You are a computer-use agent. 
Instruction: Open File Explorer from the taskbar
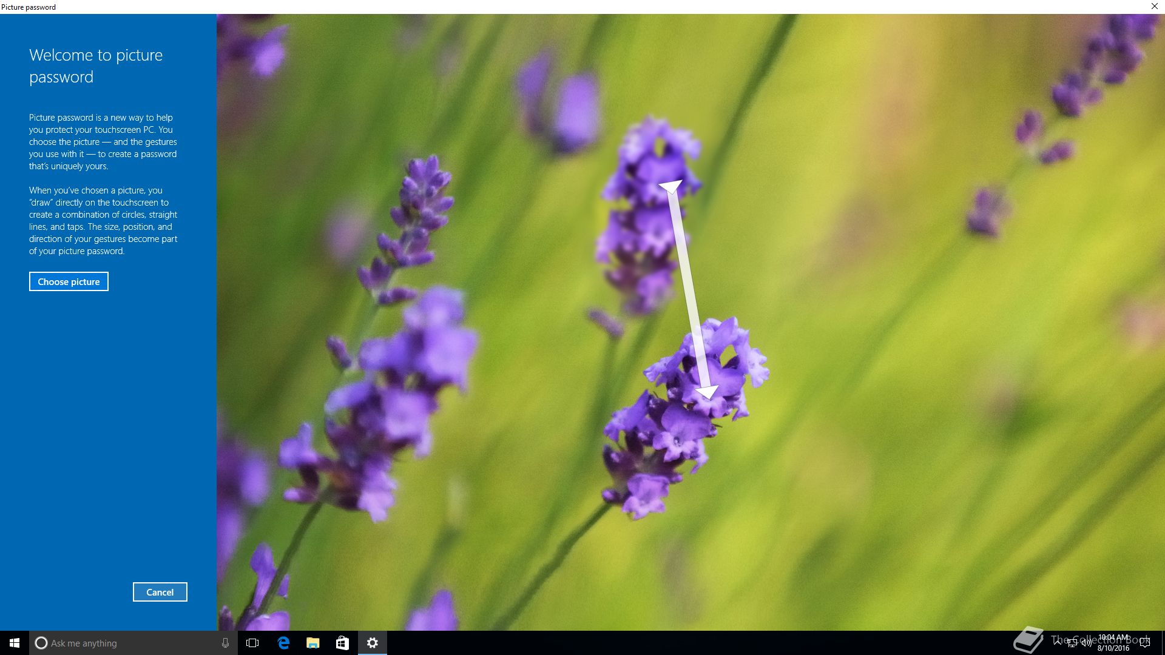click(312, 643)
